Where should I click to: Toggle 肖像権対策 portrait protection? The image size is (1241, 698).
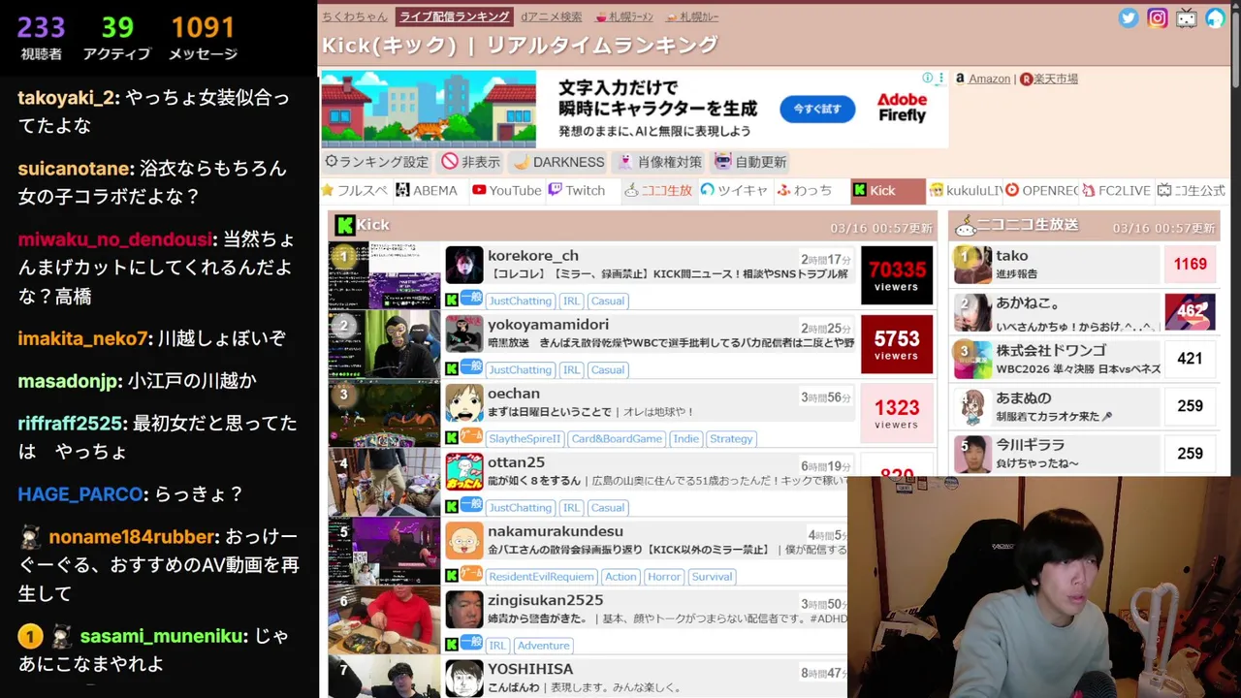click(659, 162)
